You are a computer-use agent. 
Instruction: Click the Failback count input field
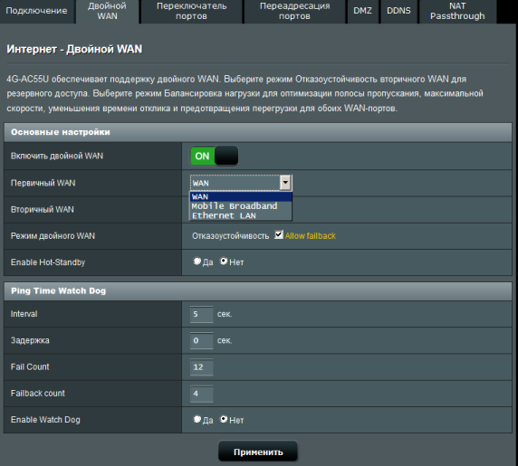(202, 394)
